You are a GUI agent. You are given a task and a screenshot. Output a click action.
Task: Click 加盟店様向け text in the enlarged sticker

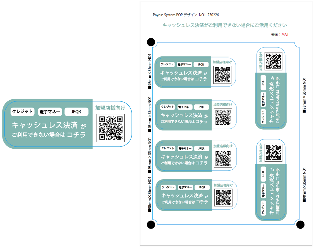click(x=110, y=108)
